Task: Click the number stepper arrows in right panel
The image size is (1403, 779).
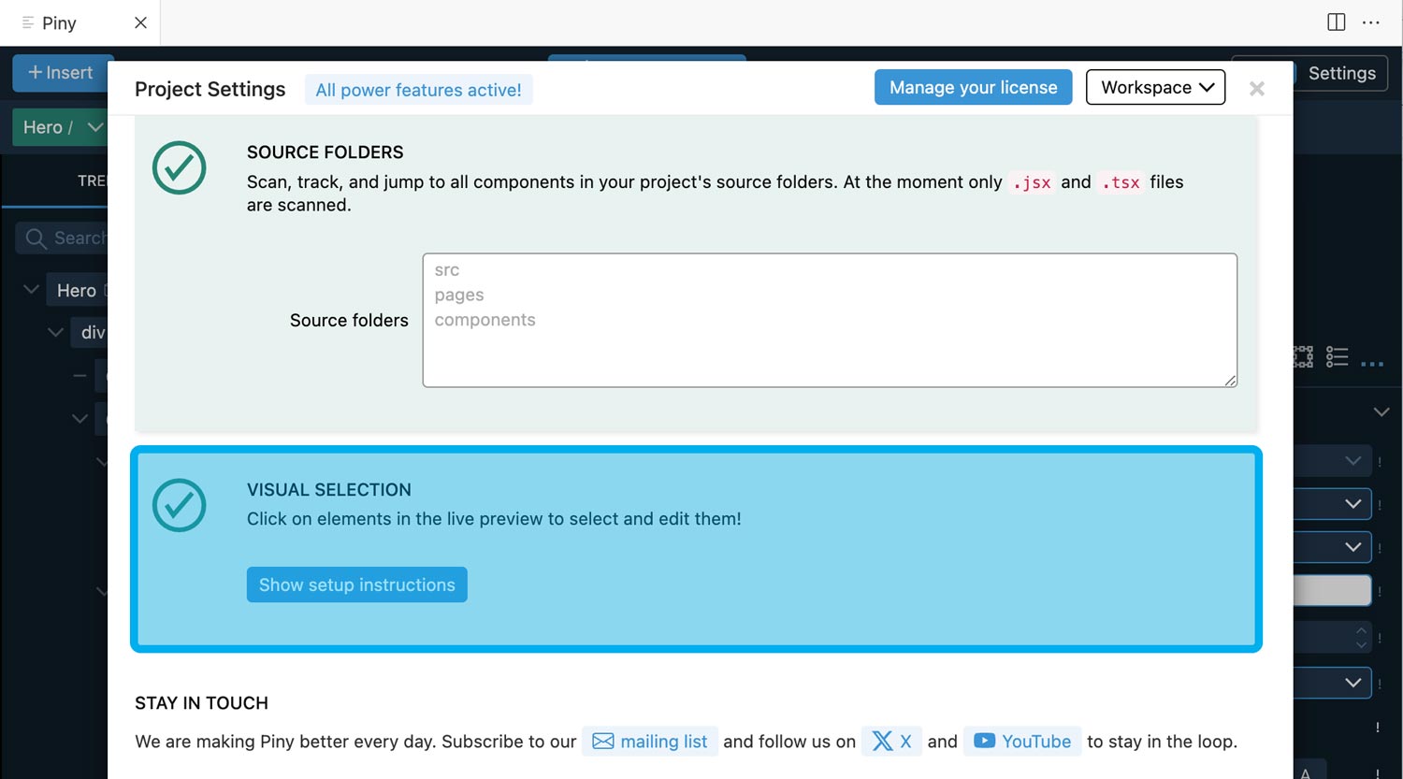Action: coord(1361,638)
